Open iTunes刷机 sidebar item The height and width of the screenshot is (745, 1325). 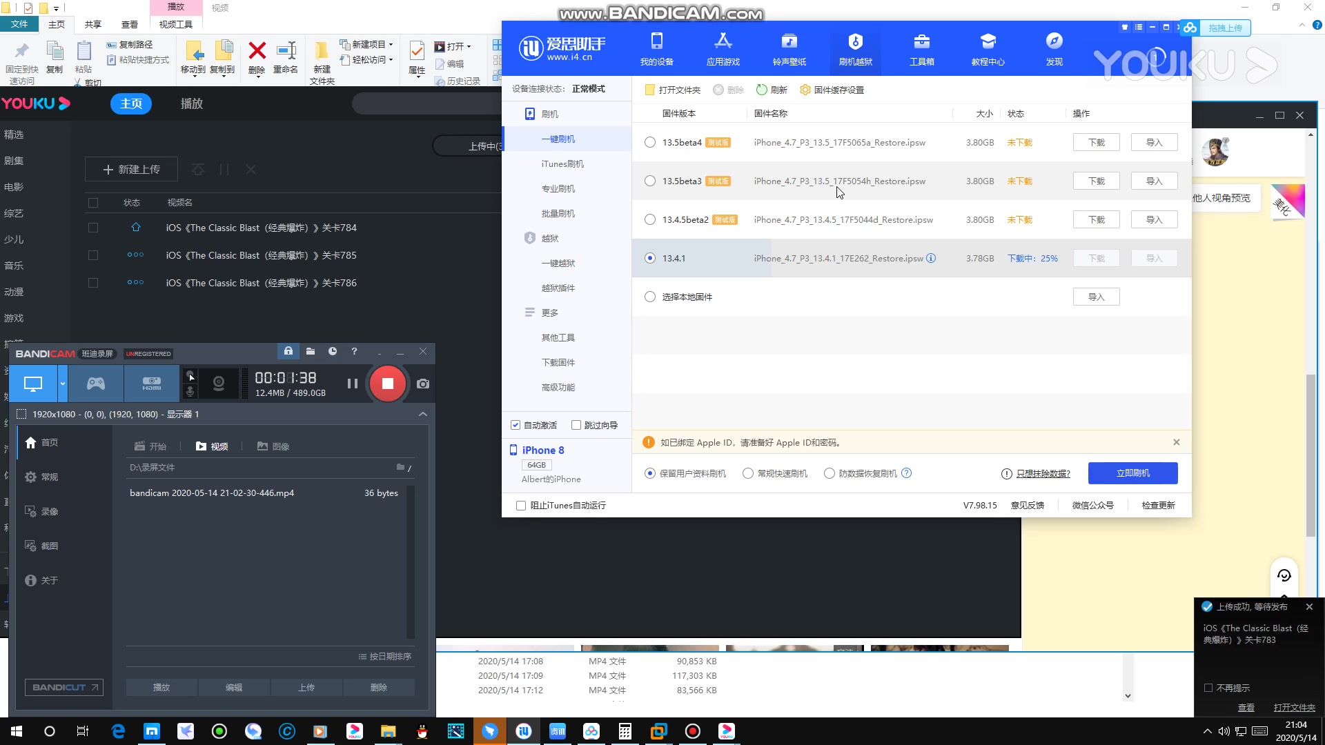[x=562, y=163]
